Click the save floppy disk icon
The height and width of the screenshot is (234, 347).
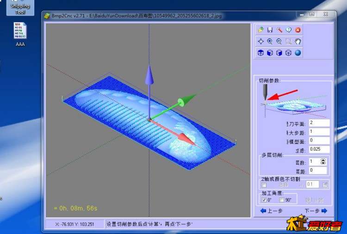[x=270, y=30]
